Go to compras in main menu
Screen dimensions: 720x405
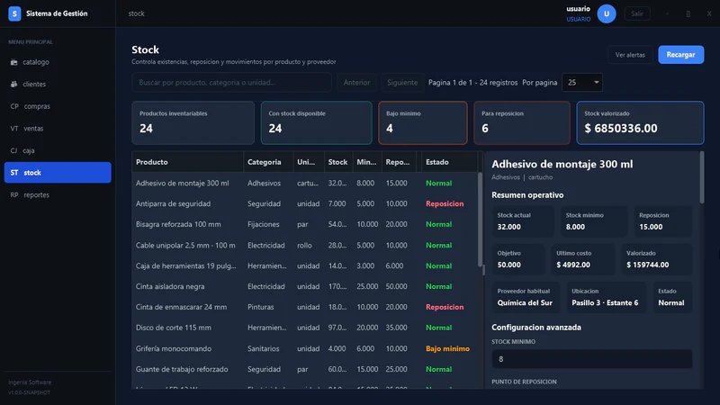click(x=58, y=106)
